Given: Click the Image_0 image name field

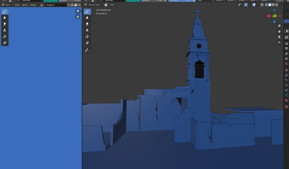Looking at the screenshot, I should 55,5.
